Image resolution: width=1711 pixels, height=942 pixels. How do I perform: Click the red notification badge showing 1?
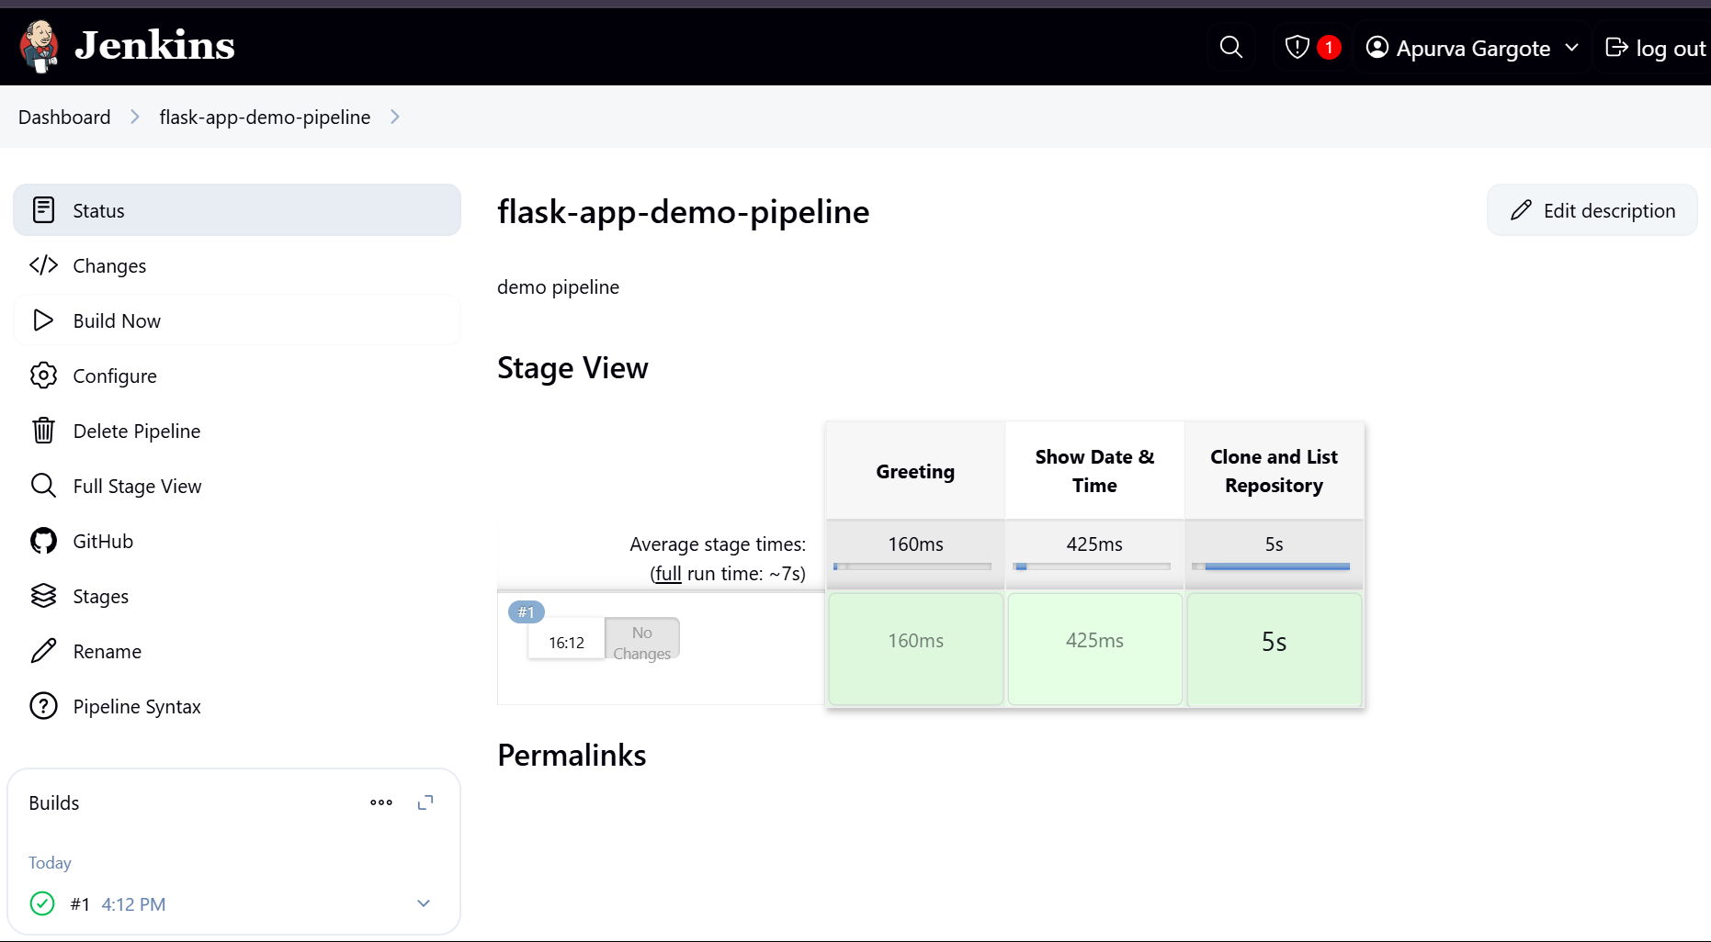pos(1329,47)
